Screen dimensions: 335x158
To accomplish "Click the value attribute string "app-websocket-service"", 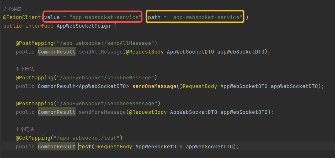I will (x=105, y=17).
